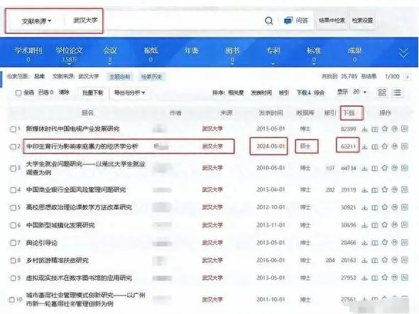Check result 2 中印生育行为 thesis
Screen dimensions: 419x314
tap(13, 147)
